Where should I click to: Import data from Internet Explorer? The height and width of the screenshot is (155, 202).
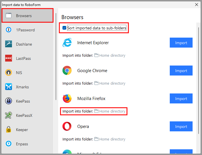pos(181,43)
